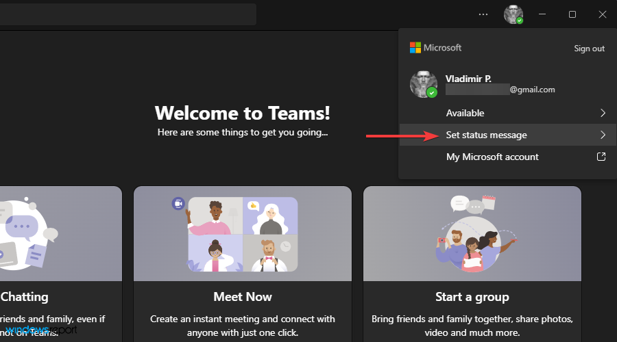Expand the chevron next to Available
Image resolution: width=617 pixels, height=342 pixels.
(603, 113)
